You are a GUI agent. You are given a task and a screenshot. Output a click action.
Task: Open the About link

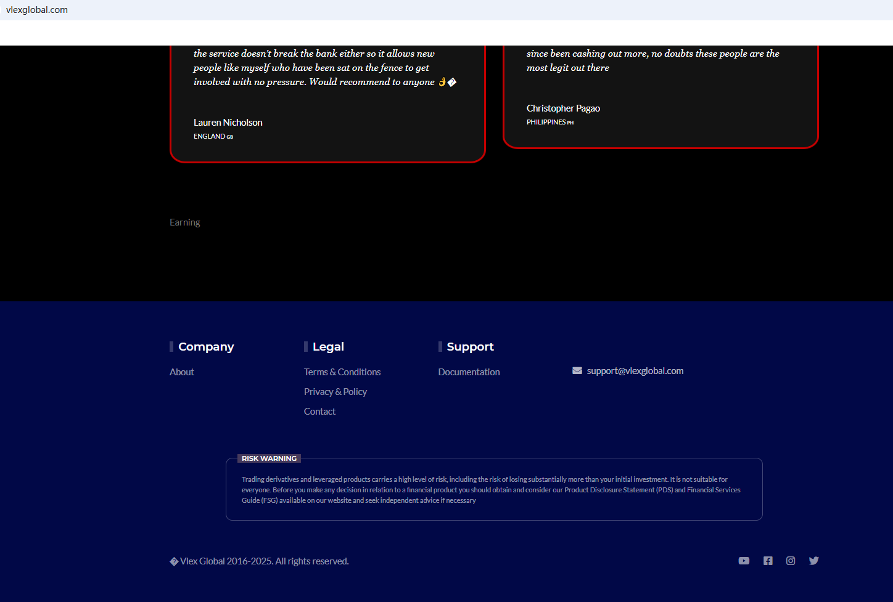[x=182, y=372]
